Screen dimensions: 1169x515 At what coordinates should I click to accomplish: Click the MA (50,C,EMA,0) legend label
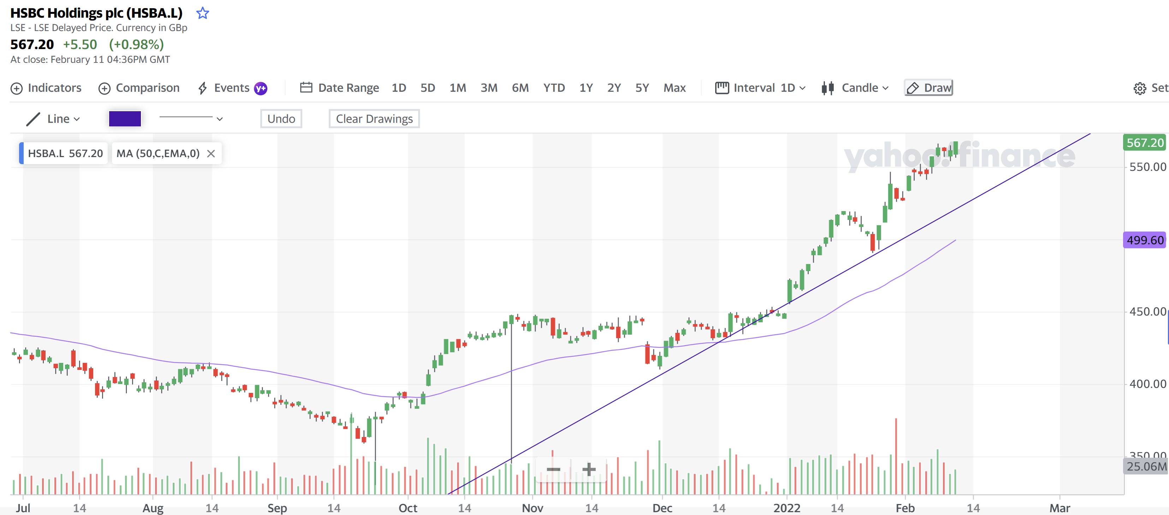158,153
